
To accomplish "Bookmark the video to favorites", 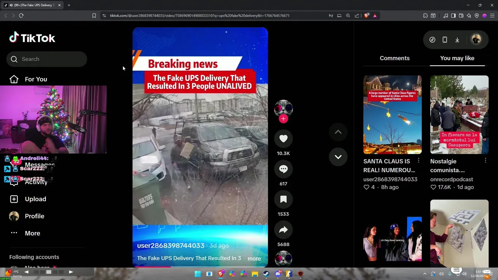I will click(283, 199).
